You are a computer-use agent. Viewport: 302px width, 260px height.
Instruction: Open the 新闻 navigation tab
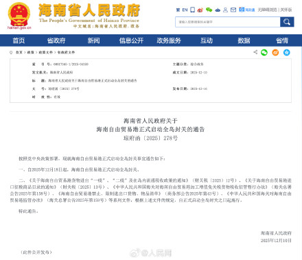93,40
